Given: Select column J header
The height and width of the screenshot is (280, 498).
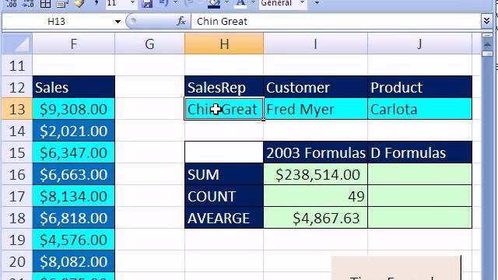Looking at the screenshot, I should click(419, 44).
